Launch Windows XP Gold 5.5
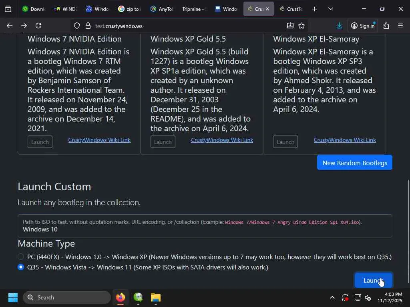 click(163, 142)
